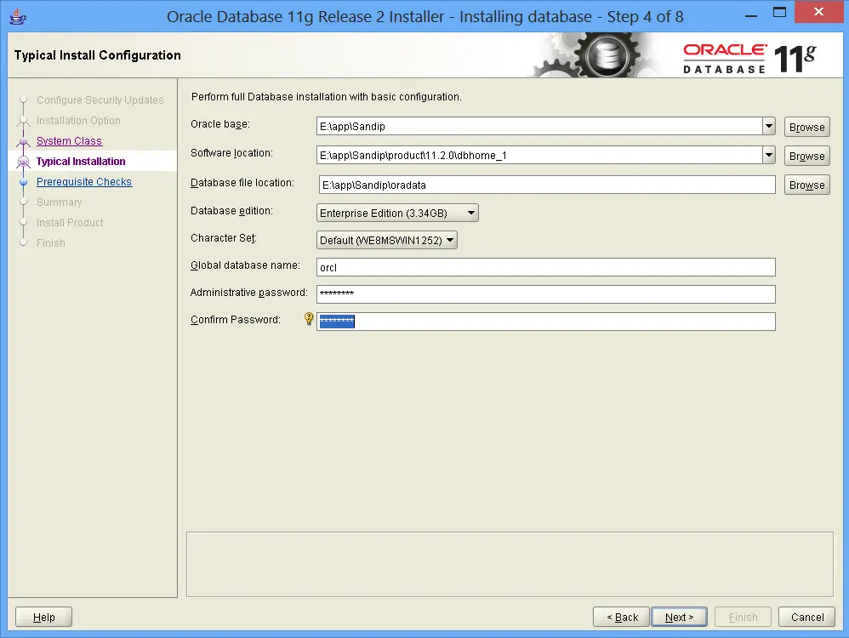The height and width of the screenshot is (638, 849).
Task: Minimize the installer window
Action: (x=751, y=15)
